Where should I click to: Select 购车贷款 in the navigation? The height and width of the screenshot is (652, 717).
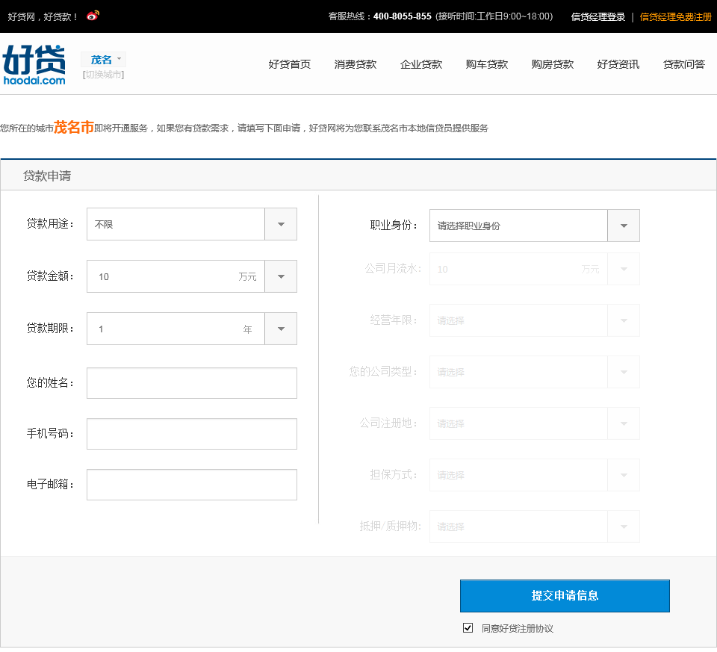tap(486, 64)
